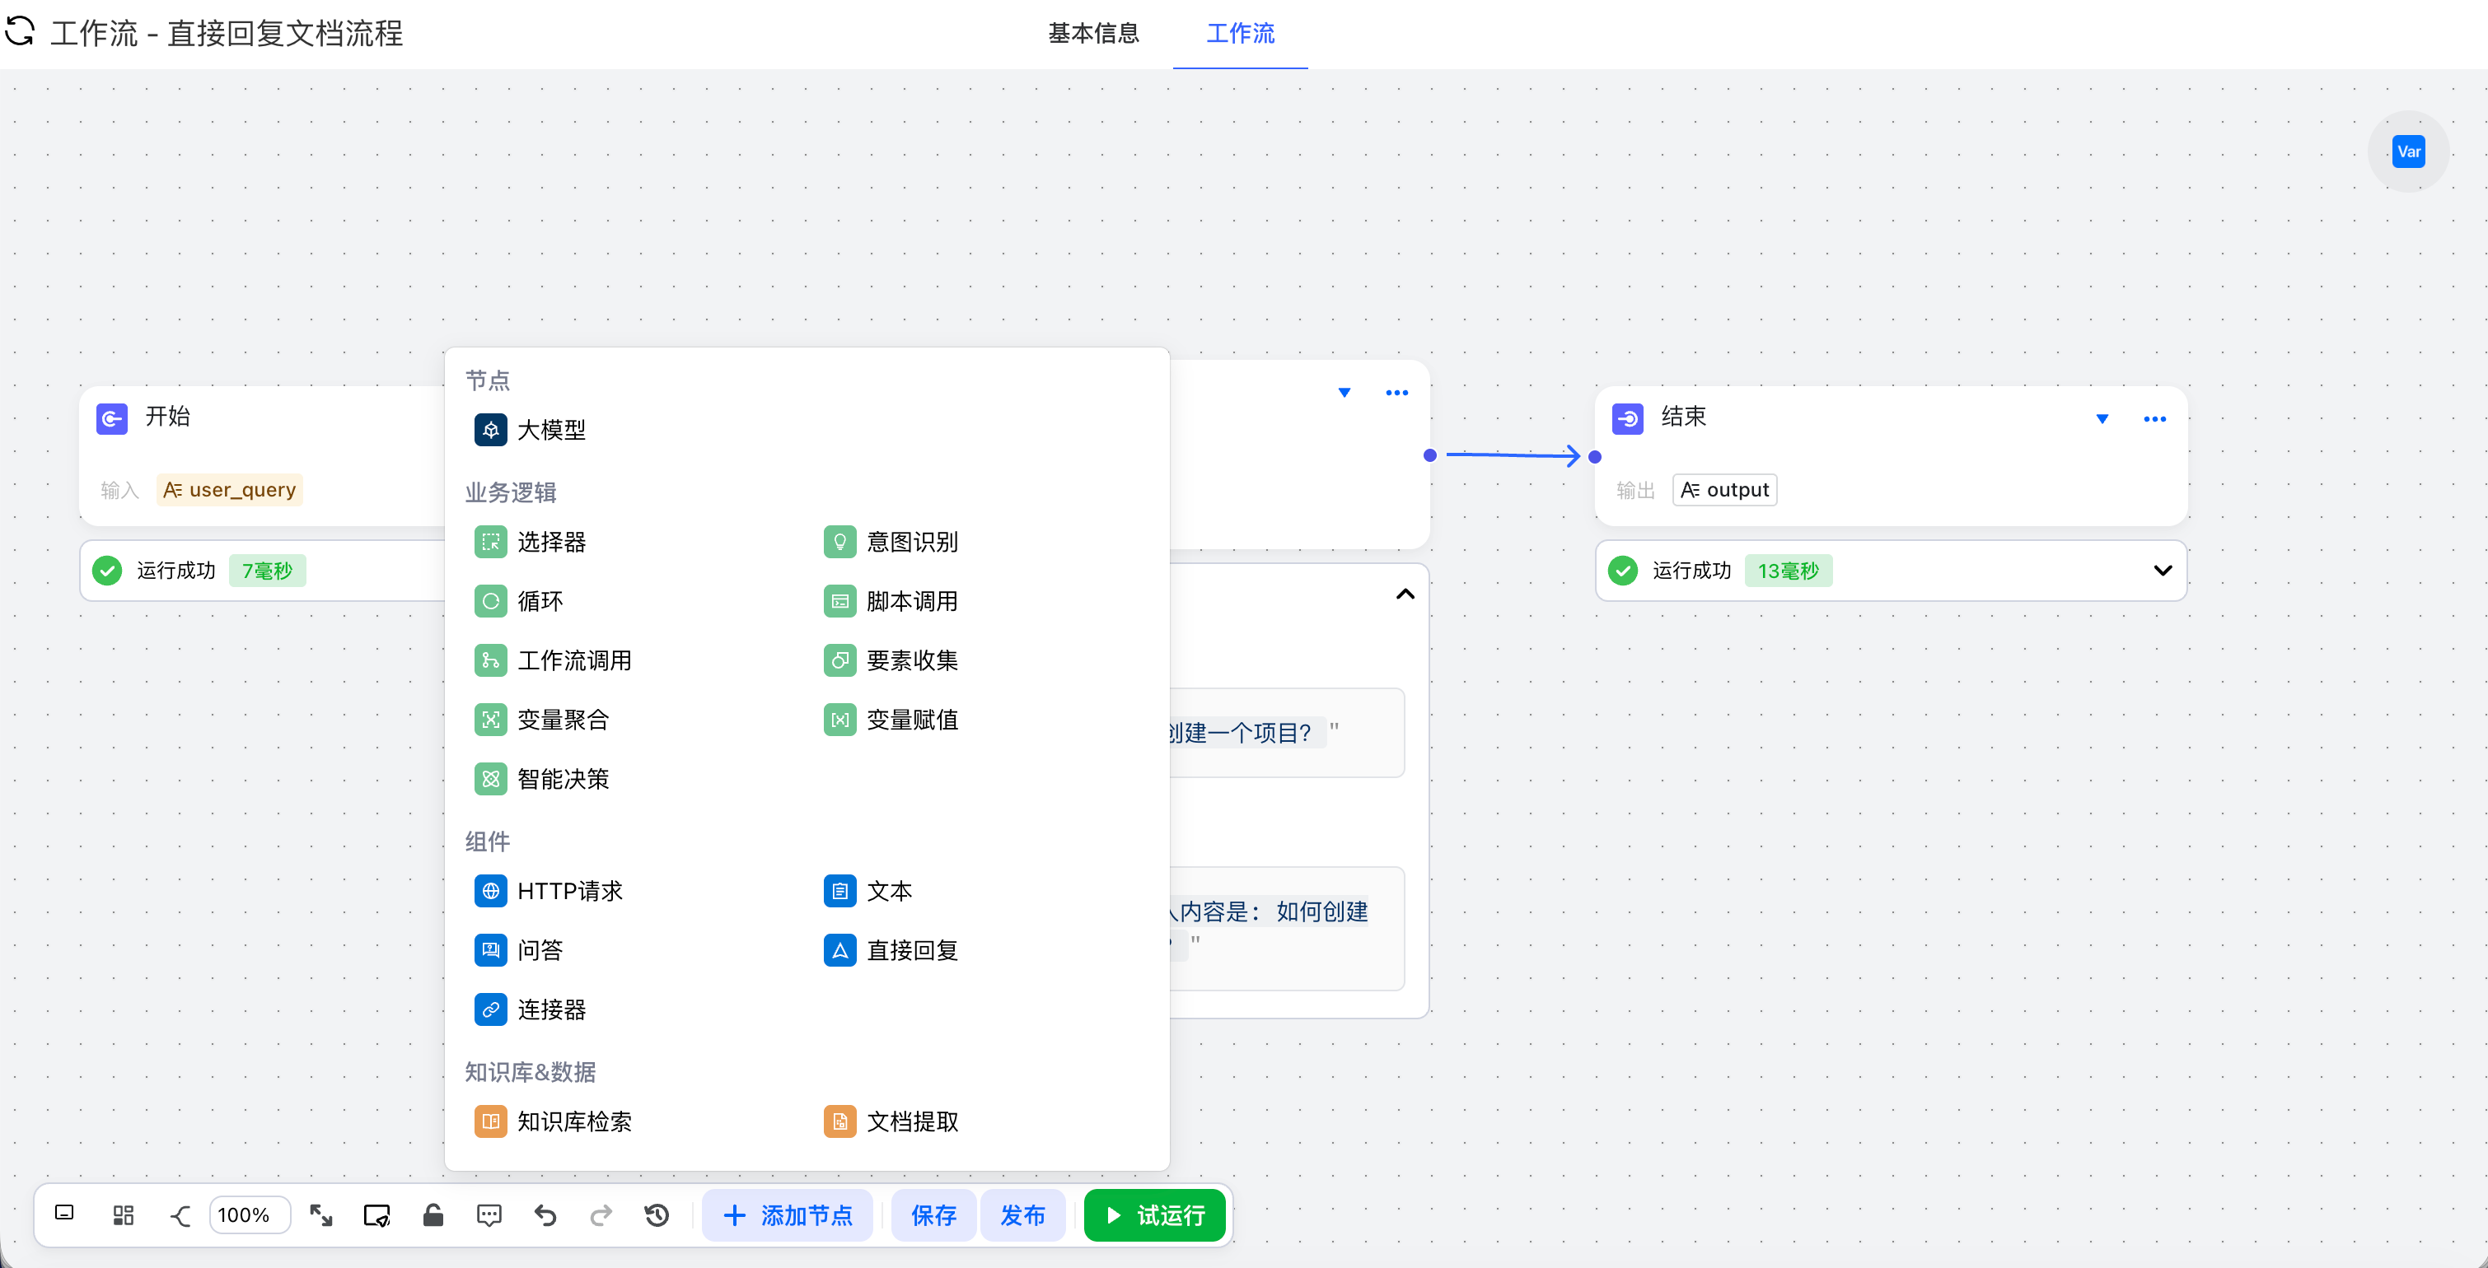Switch to the 基本信息 tab
Viewport: 2488px width, 1268px height.
pos(1093,33)
